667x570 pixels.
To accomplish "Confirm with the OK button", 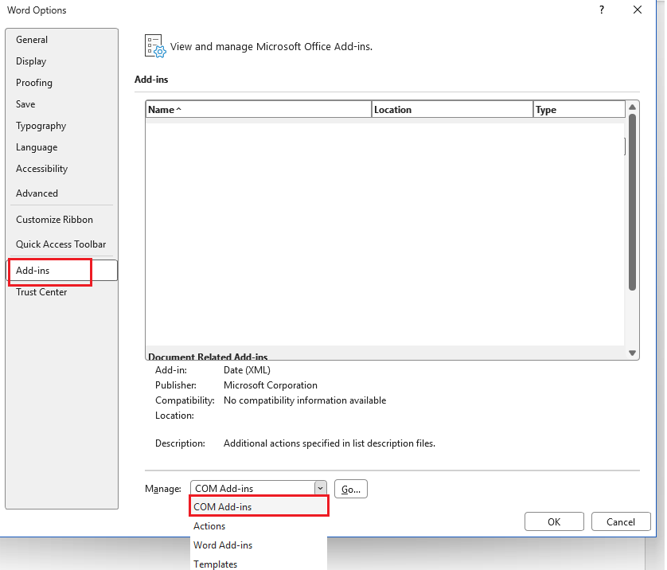I will pos(554,521).
